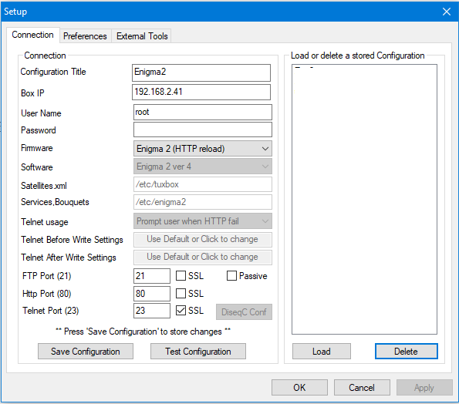Open the Telnet usage dropdown
Screen dimensions: 459x404
203,221
